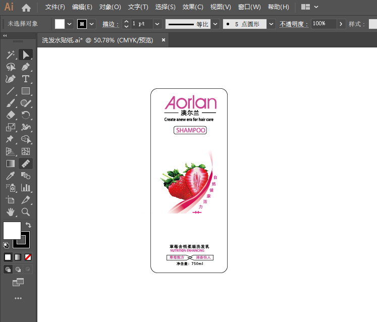Select the Magic Wand tool

tap(10, 55)
